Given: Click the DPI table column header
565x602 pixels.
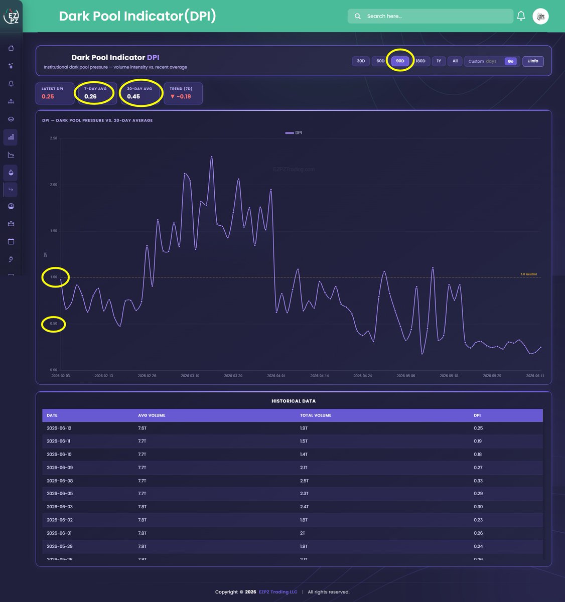Looking at the screenshot, I should [477, 415].
